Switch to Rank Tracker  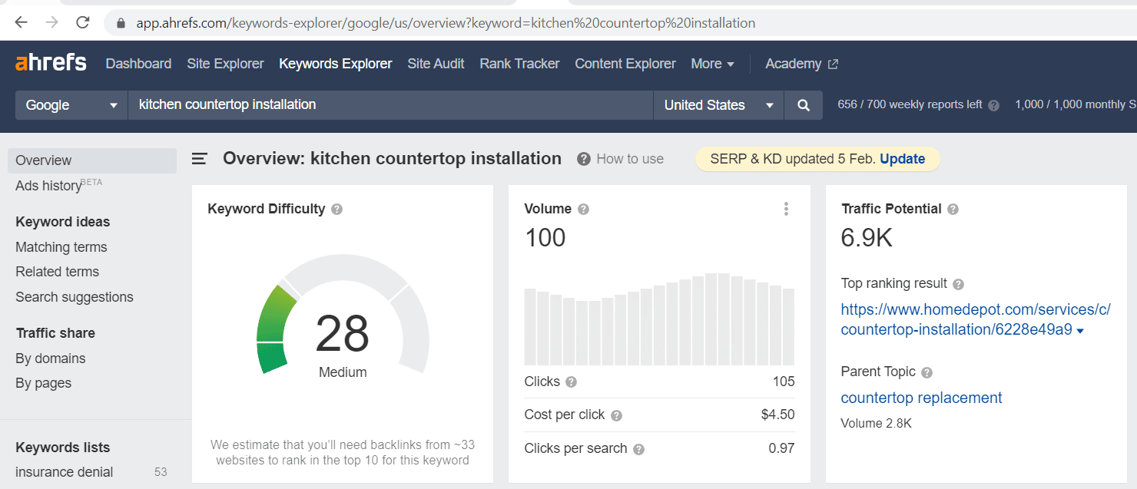tap(519, 64)
